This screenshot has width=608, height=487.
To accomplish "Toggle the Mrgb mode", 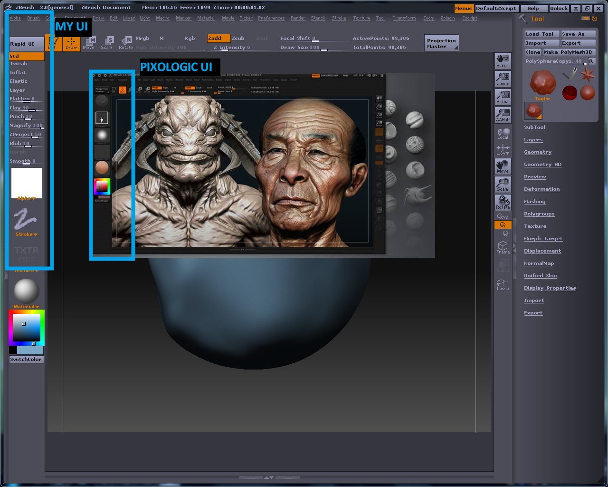I will 142,38.
